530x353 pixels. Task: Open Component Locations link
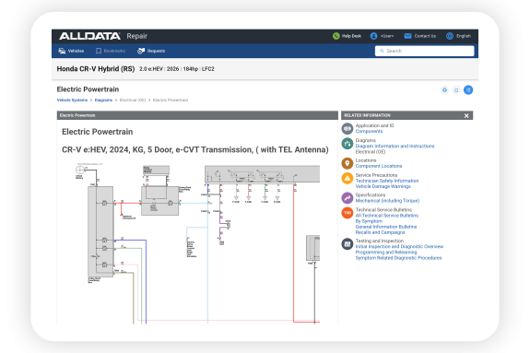pos(379,166)
